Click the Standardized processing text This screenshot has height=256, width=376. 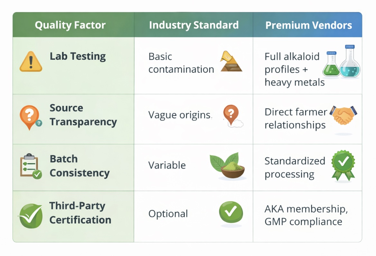tap(295, 168)
